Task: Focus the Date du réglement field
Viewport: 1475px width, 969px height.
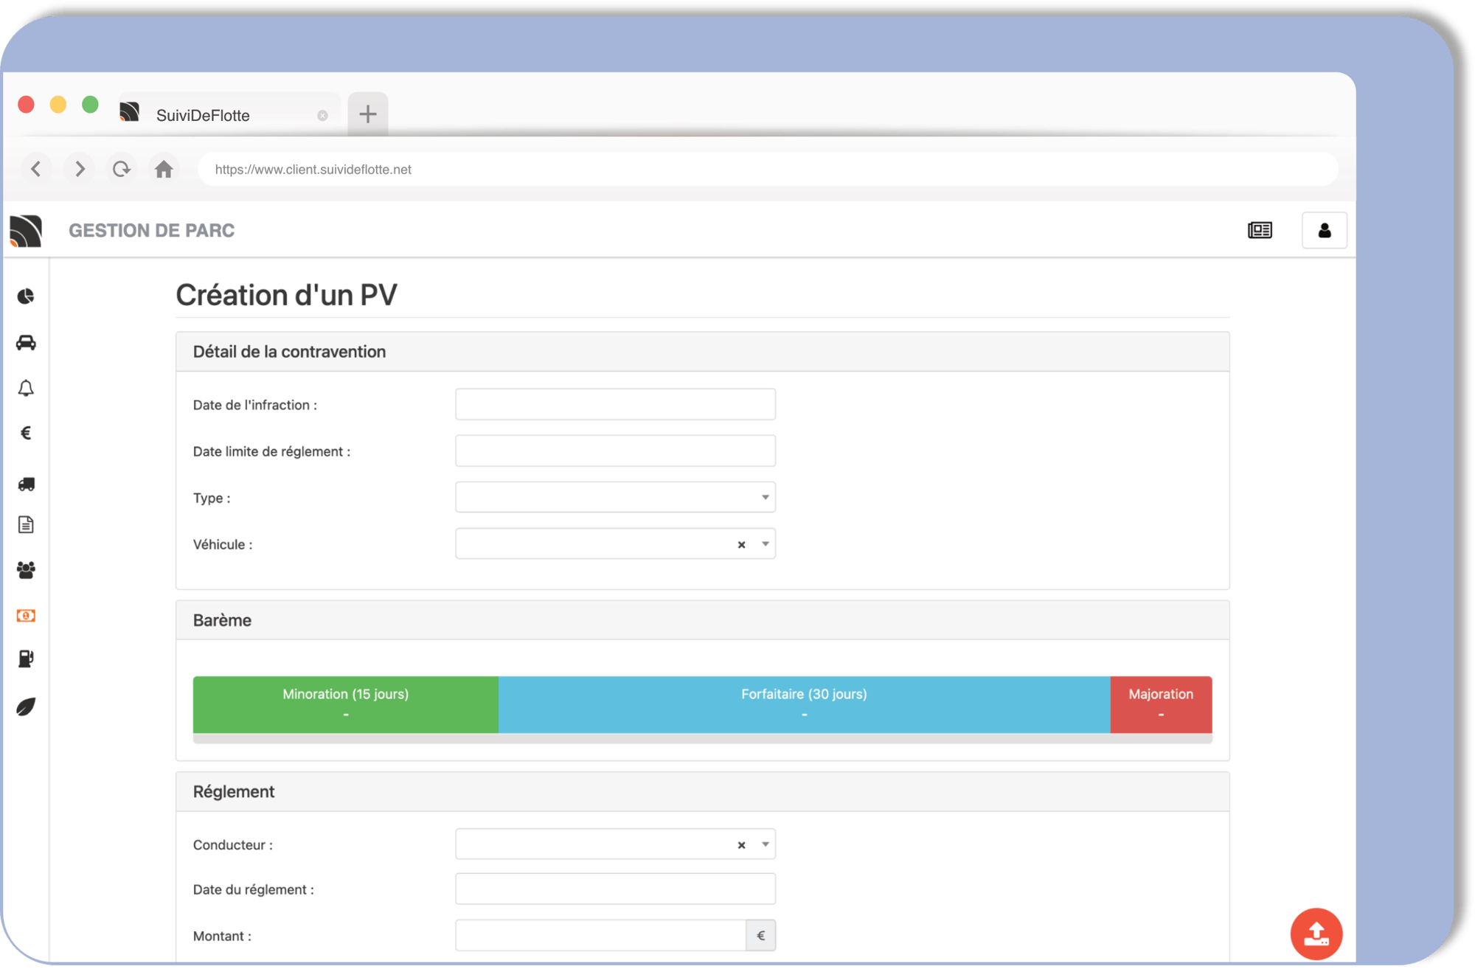Action: pyautogui.click(x=615, y=889)
